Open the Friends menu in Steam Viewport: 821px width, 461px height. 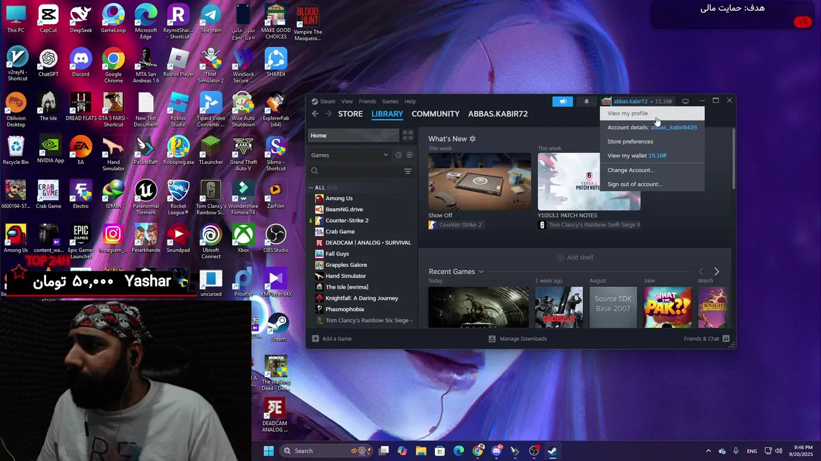pos(368,101)
